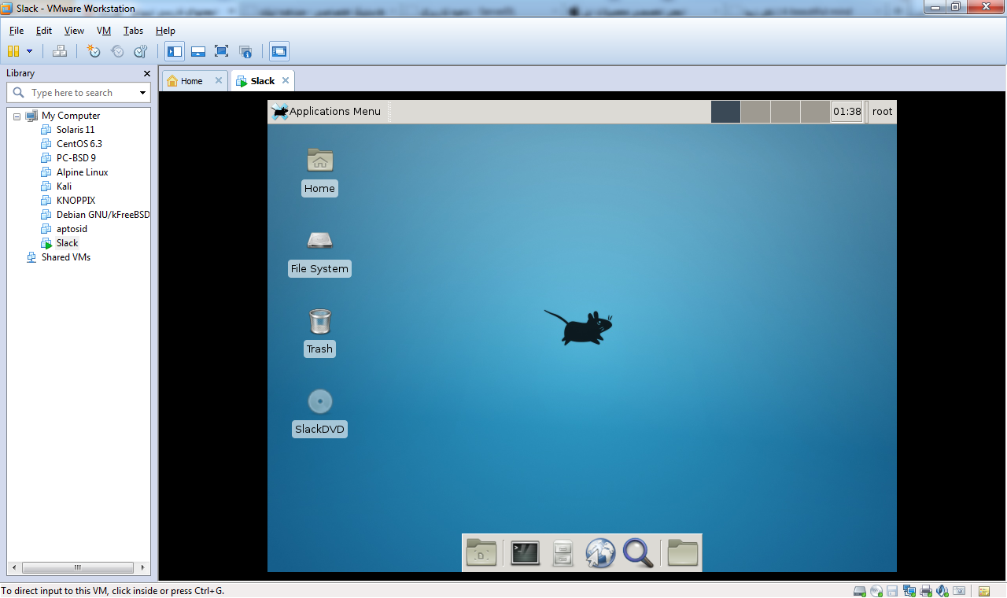Enter full screen mode from the toolbar
The image size is (1007, 598).
(x=222, y=52)
